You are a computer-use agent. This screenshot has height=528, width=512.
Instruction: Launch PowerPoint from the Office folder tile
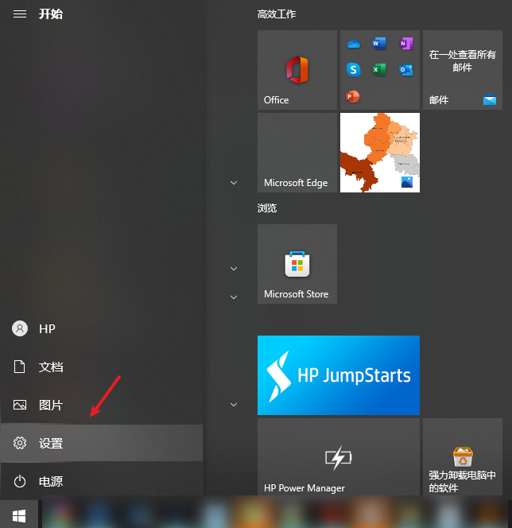pyautogui.click(x=353, y=97)
